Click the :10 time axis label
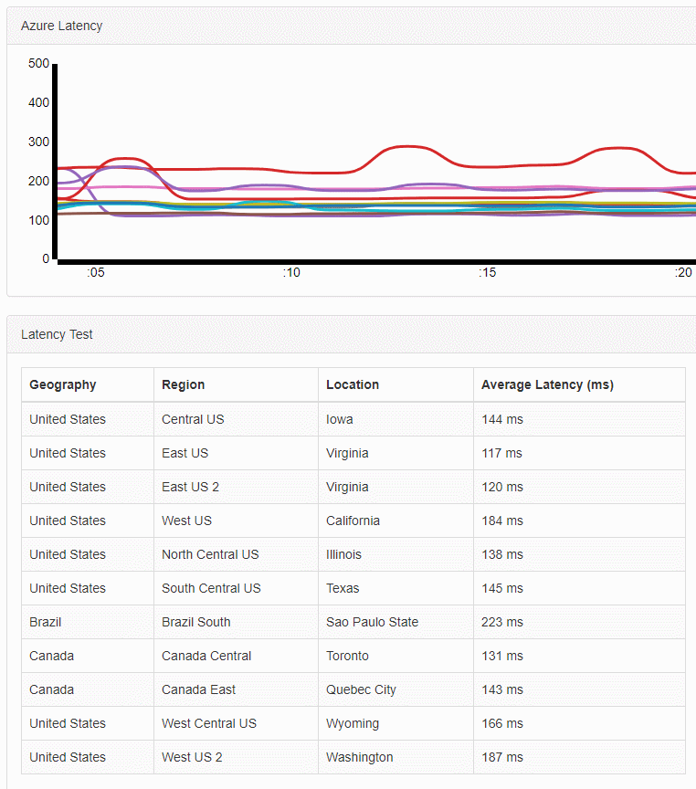 point(291,273)
